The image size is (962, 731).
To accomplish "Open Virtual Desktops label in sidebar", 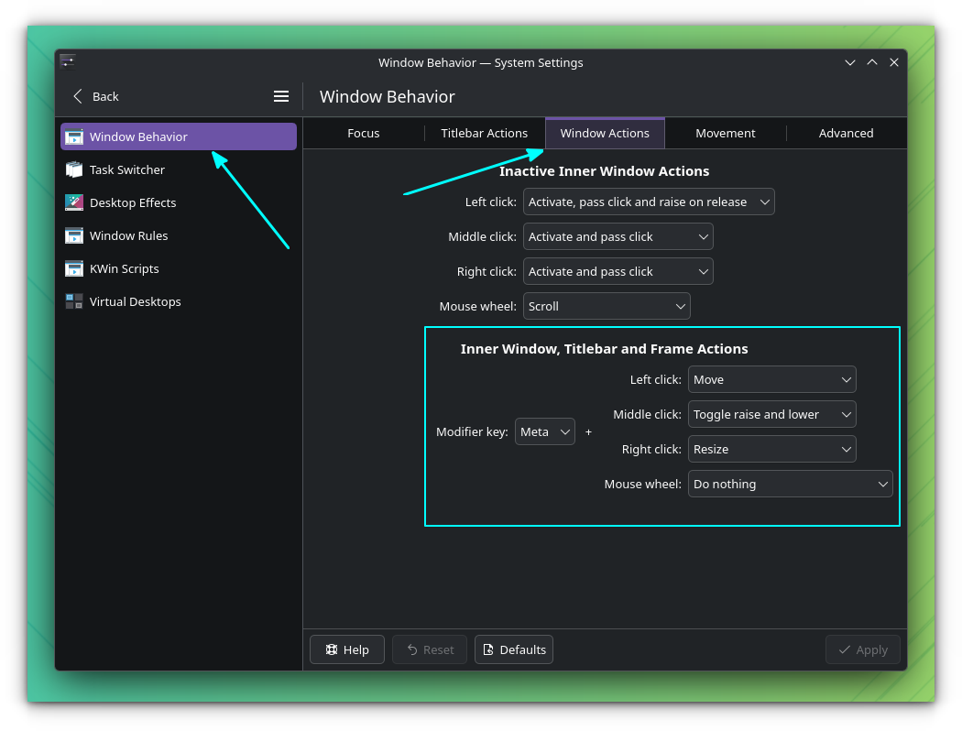I will click(x=135, y=301).
